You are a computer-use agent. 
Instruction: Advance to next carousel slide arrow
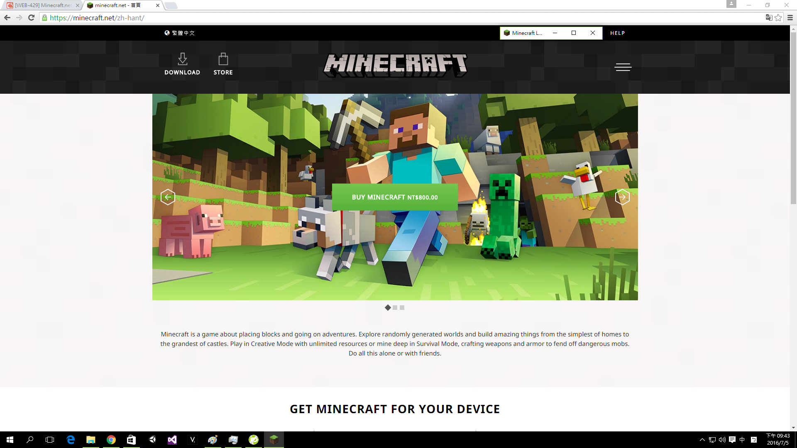622,197
